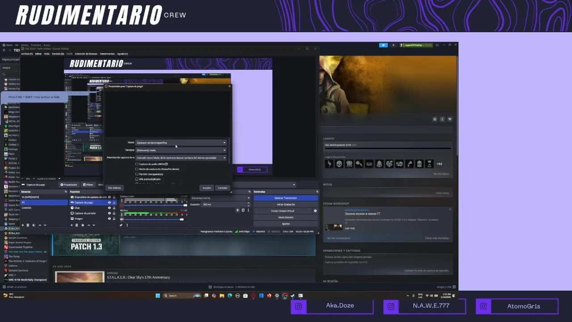
Task: Open Steam icon in the taskbar
Action: (x=293, y=296)
